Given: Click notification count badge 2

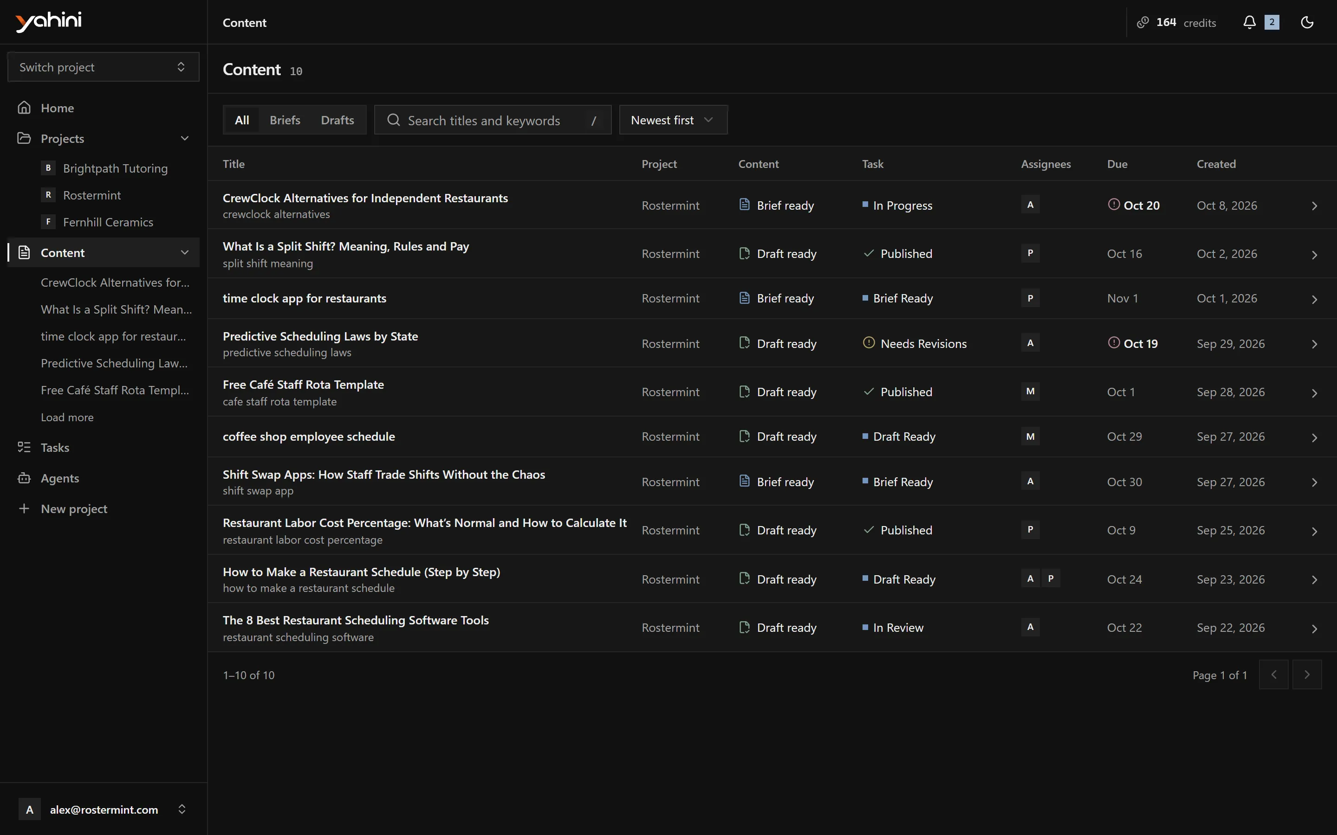Looking at the screenshot, I should pos(1272,22).
